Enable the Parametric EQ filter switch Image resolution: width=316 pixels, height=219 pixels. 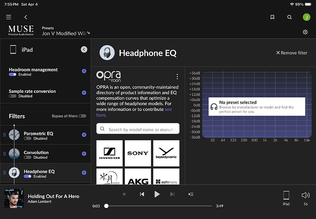point(27,139)
